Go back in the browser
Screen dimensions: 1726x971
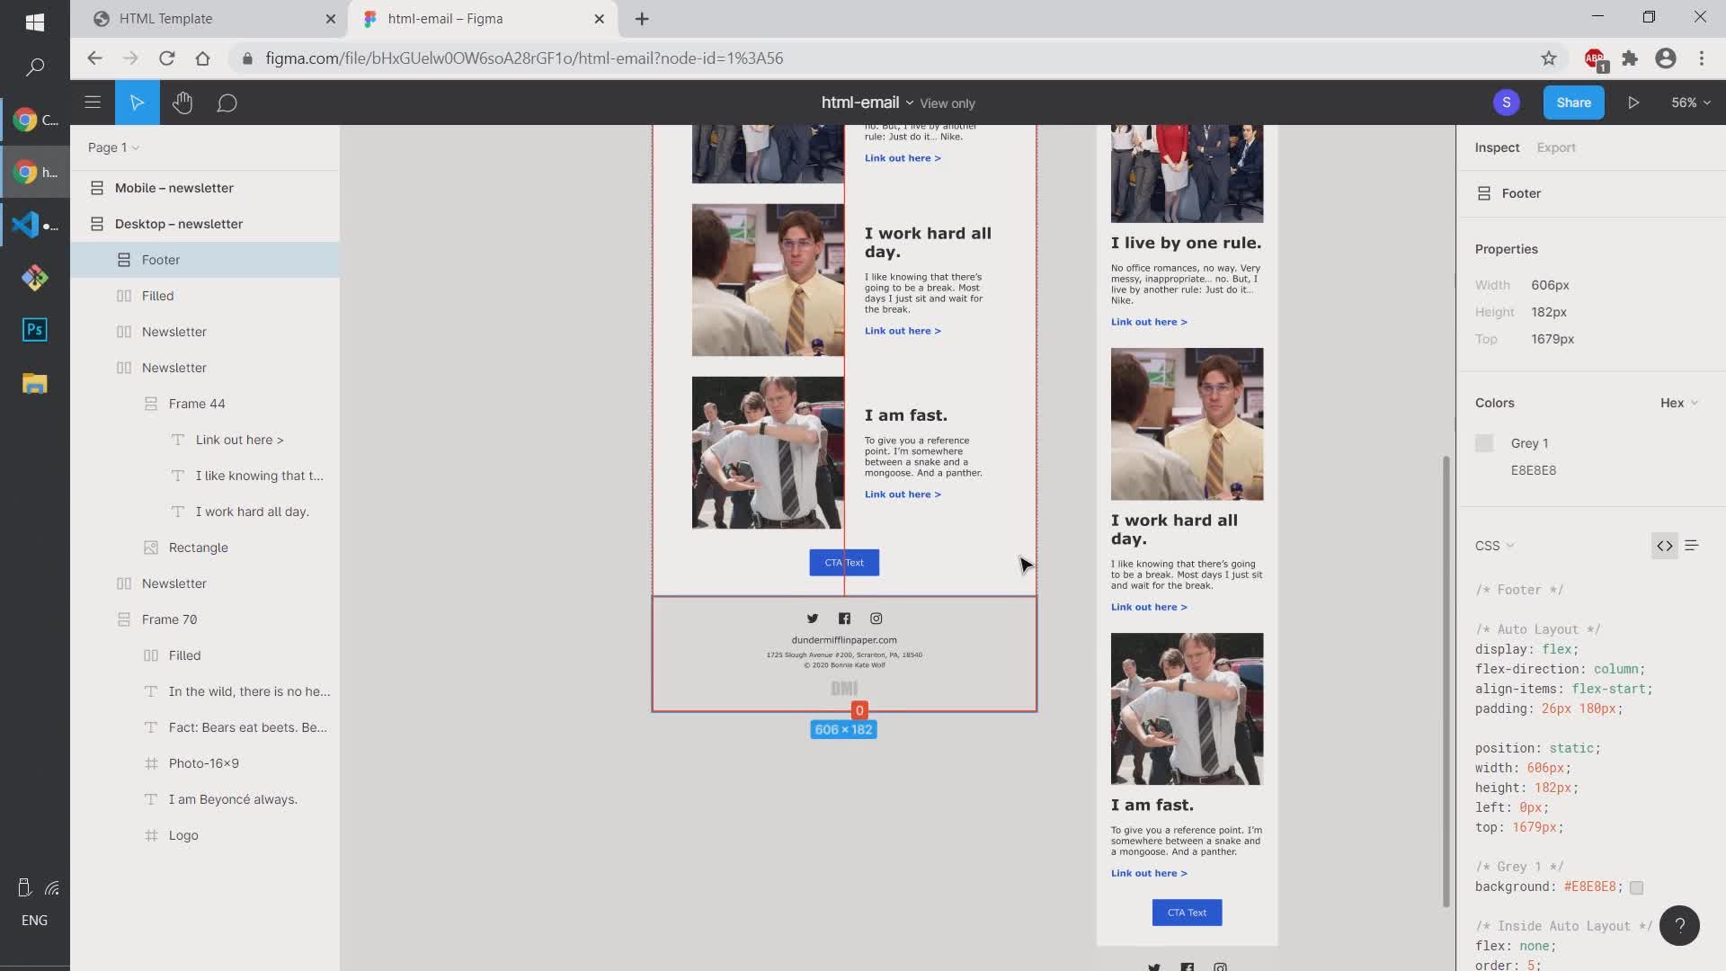click(x=94, y=58)
